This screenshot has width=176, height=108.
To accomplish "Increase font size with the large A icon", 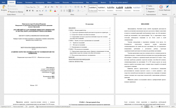I will pyautogui.click(x=46, y=7).
